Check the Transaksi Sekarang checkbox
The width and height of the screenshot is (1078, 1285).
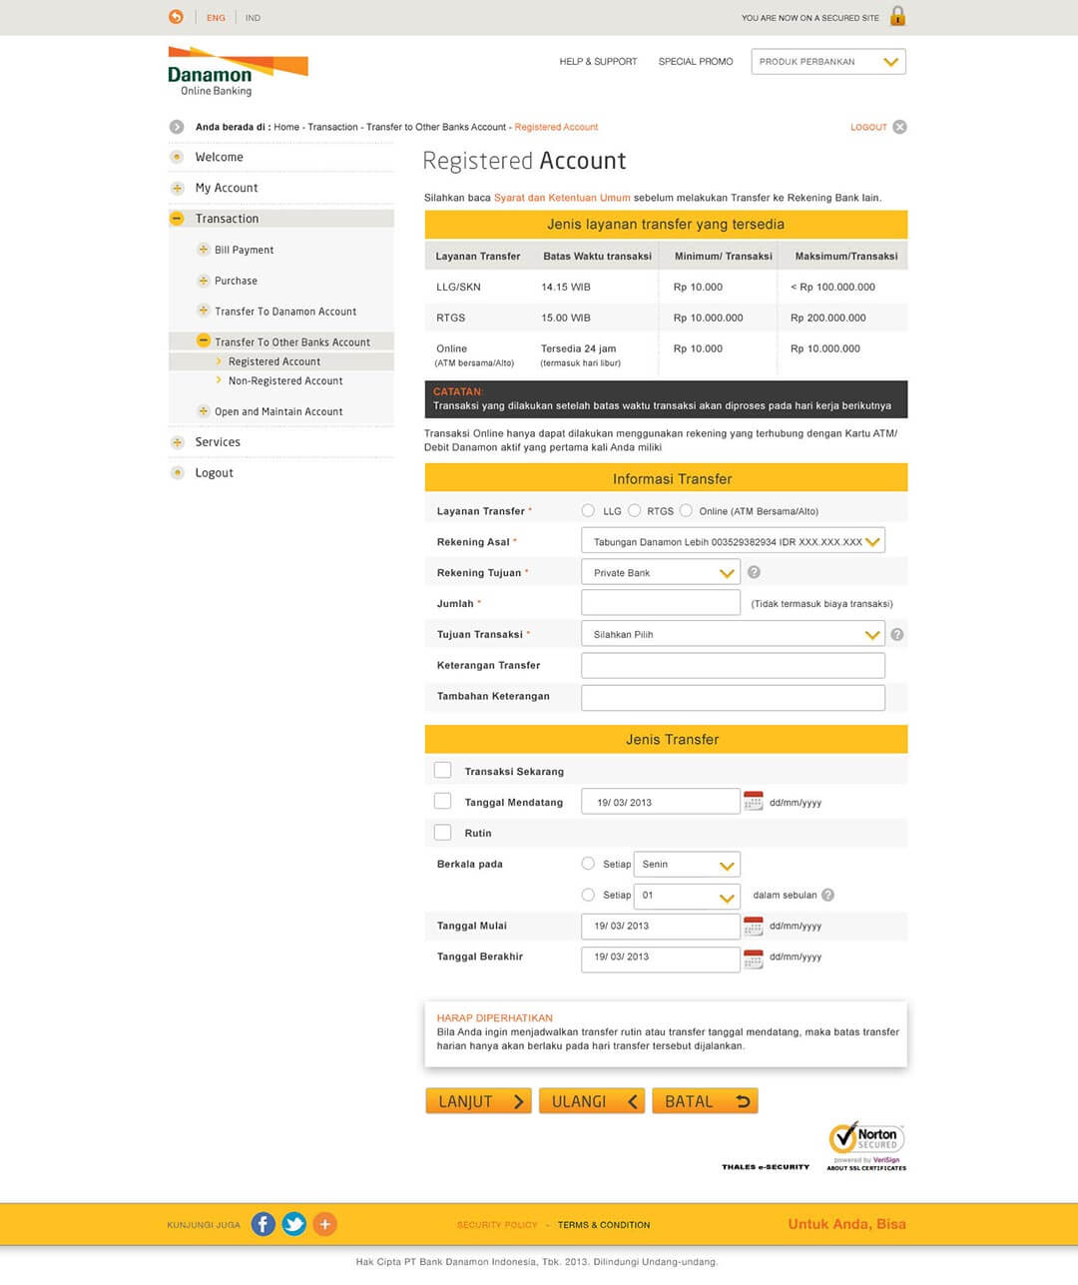click(442, 770)
